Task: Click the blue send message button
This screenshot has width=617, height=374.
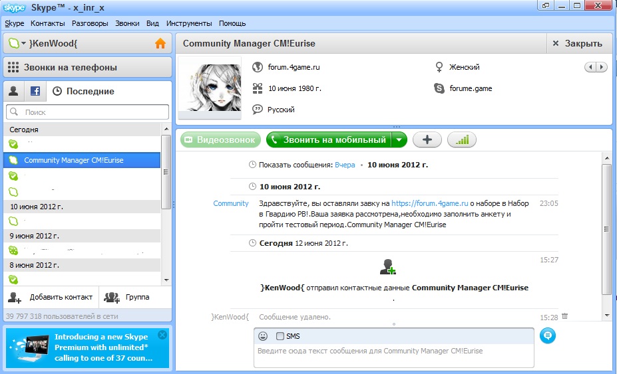Action: point(548,336)
